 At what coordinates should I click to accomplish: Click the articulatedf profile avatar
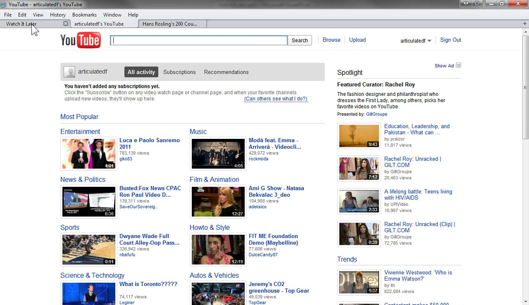[x=69, y=72]
